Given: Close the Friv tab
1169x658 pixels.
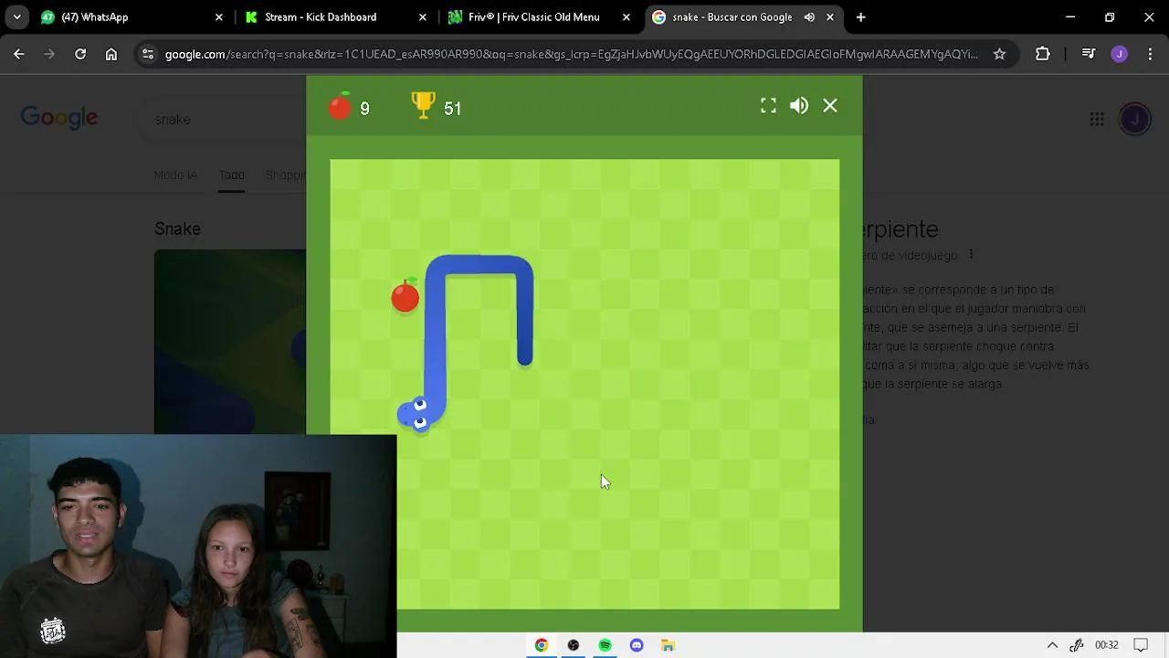Looking at the screenshot, I should [x=627, y=17].
